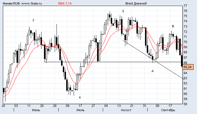The image size is (197, 114).
Task: Click date label 25 on the time axis
Action: tap(3, 106)
